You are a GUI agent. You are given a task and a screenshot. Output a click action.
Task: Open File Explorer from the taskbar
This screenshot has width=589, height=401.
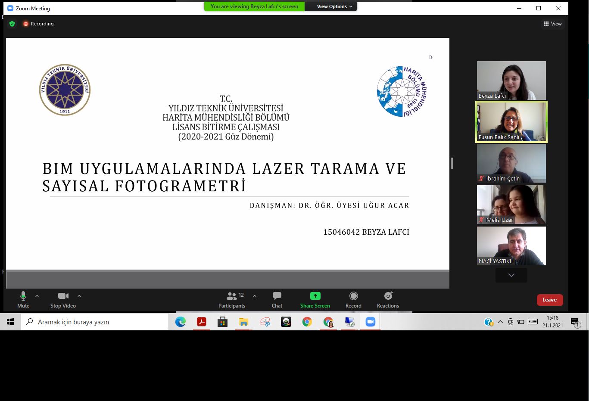[243, 322]
